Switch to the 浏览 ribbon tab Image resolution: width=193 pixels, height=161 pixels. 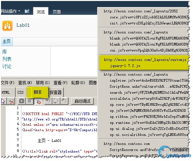(x=41, y=12)
